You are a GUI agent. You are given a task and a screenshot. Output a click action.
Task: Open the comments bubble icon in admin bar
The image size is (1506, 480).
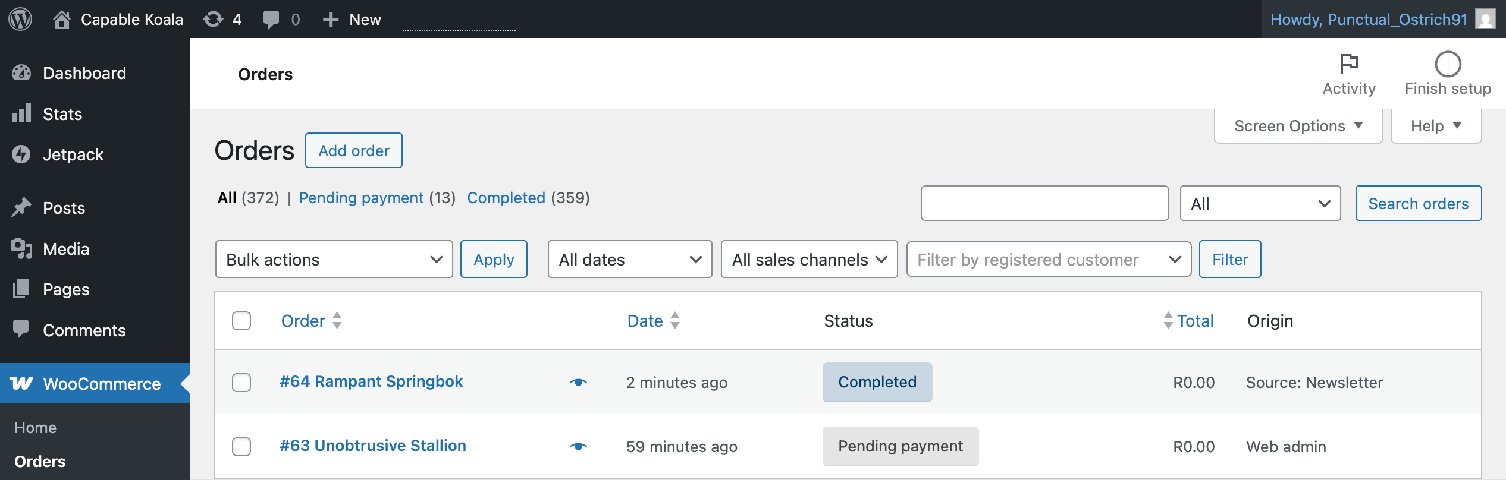tap(271, 19)
